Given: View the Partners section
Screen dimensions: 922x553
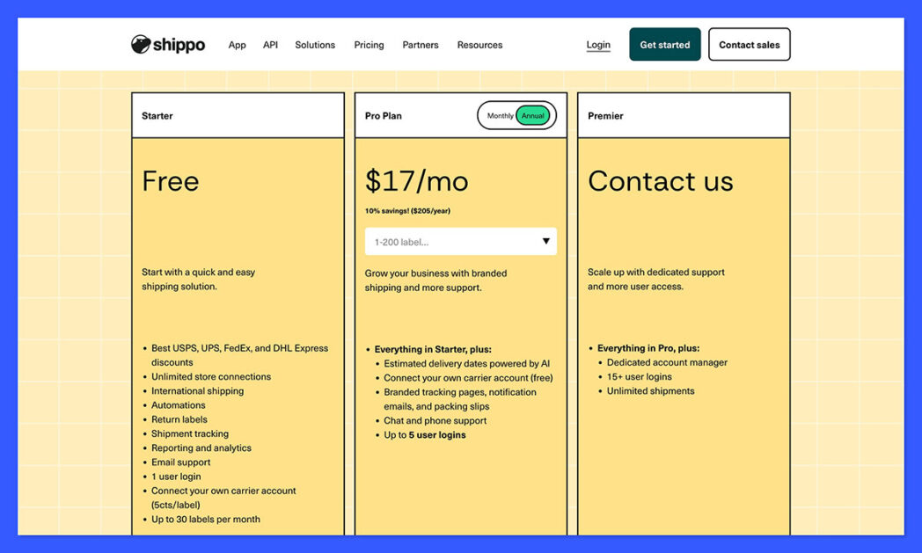Looking at the screenshot, I should [x=421, y=44].
